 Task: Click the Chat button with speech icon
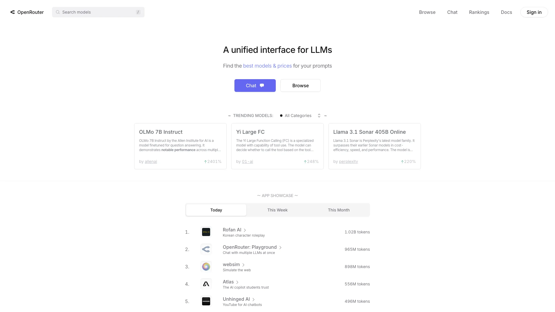coord(255,85)
